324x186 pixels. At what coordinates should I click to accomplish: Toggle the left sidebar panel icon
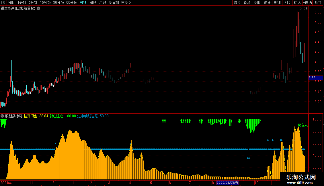click(3, 3)
